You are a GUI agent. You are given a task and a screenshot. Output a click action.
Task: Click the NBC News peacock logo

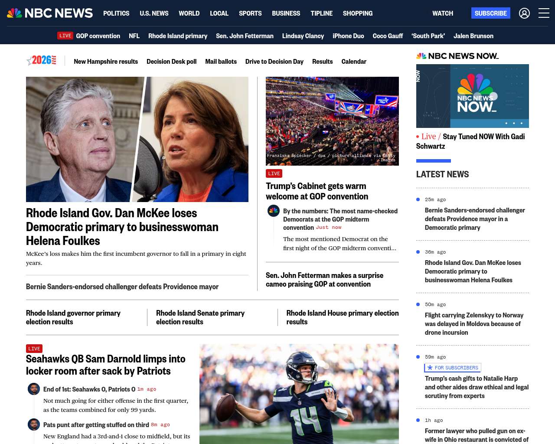point(50,13)
